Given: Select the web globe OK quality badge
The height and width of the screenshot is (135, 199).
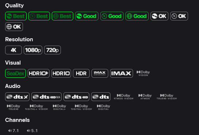Looking at the screenshot, I should (x=14, y=27).
